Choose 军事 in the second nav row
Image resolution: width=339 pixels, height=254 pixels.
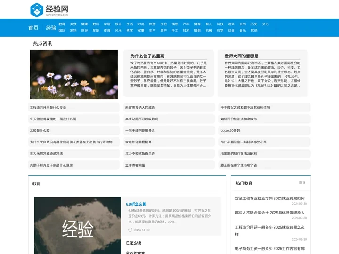(141, 31)
